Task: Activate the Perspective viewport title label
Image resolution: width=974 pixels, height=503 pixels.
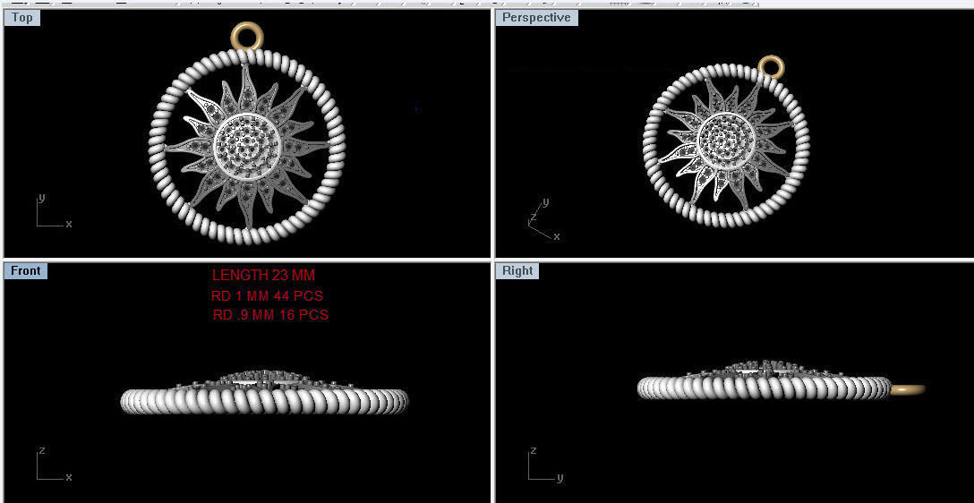Action: (x=536, y=17)
